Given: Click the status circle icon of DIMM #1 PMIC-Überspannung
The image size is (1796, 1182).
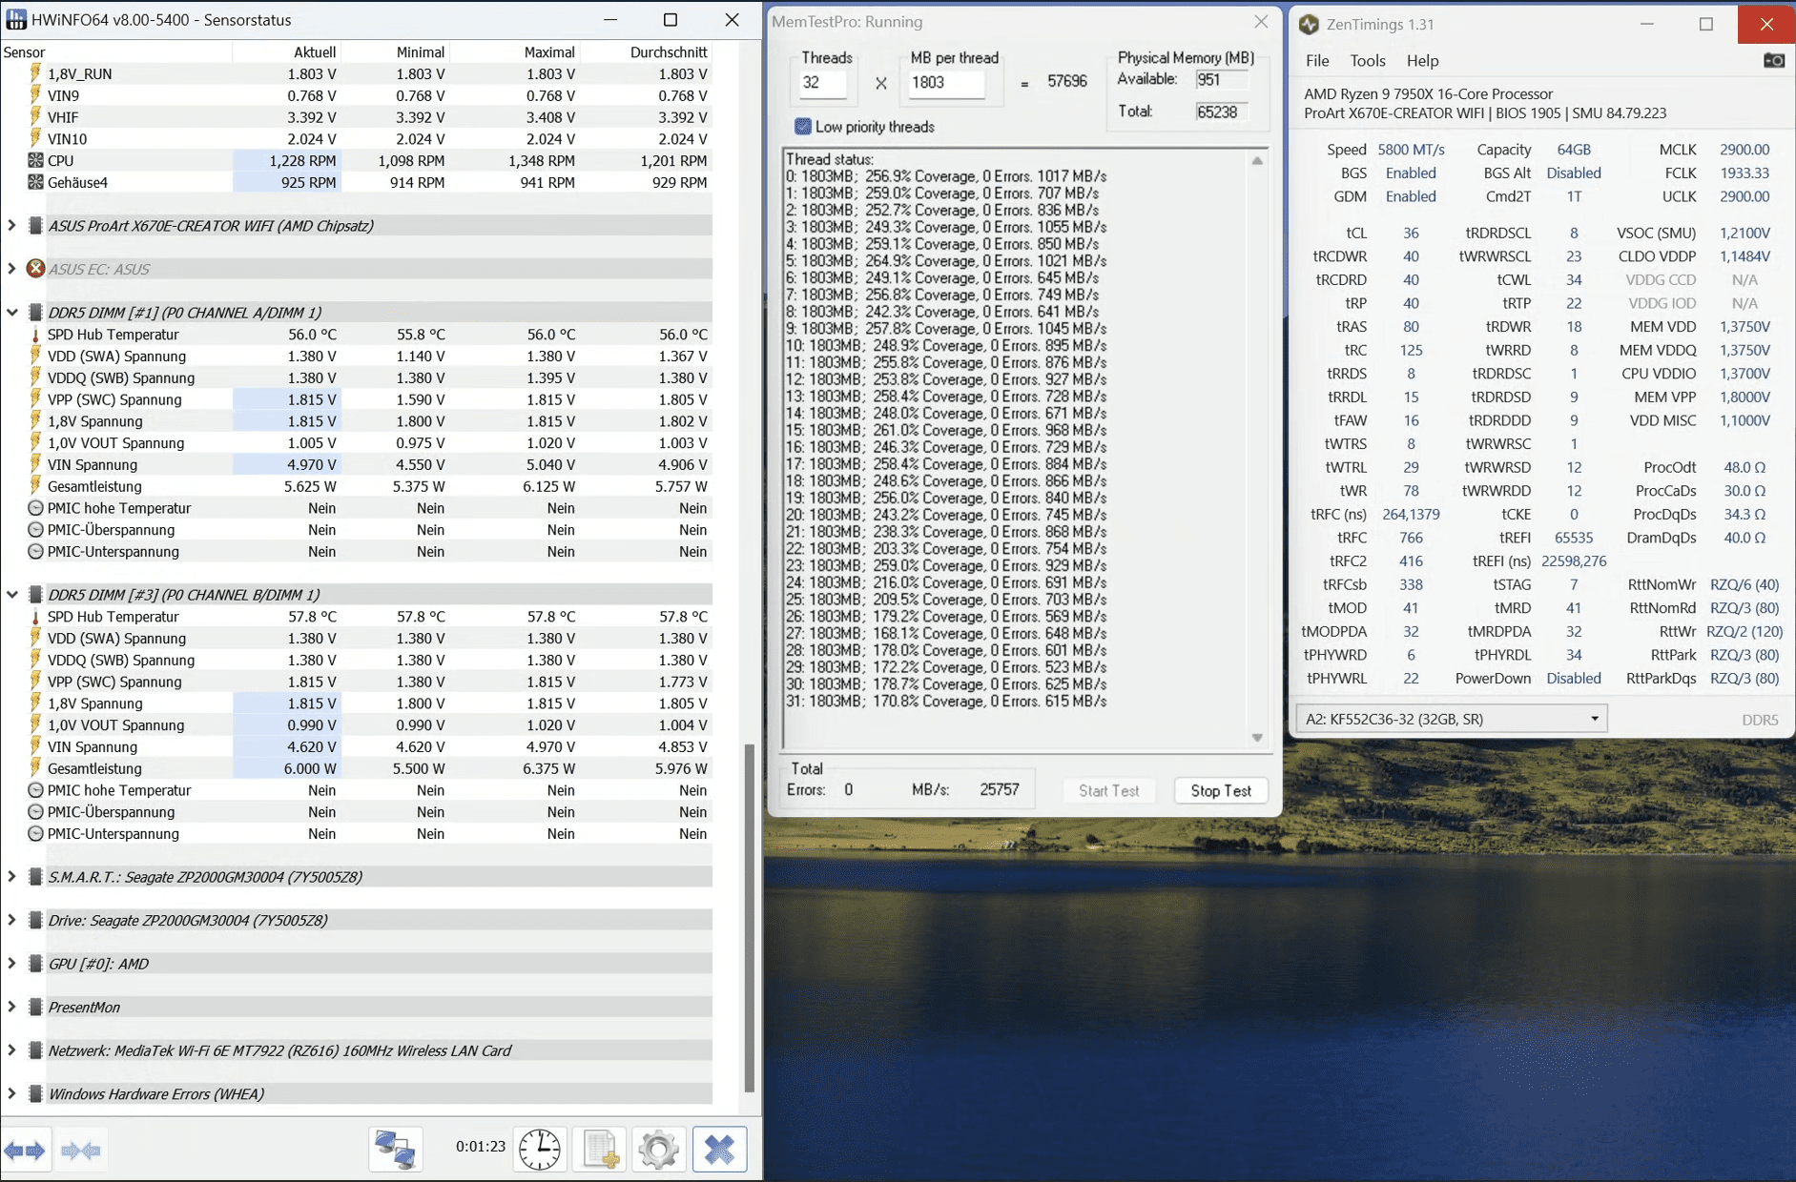Looking at the screenshot, I should coord(35,530).
